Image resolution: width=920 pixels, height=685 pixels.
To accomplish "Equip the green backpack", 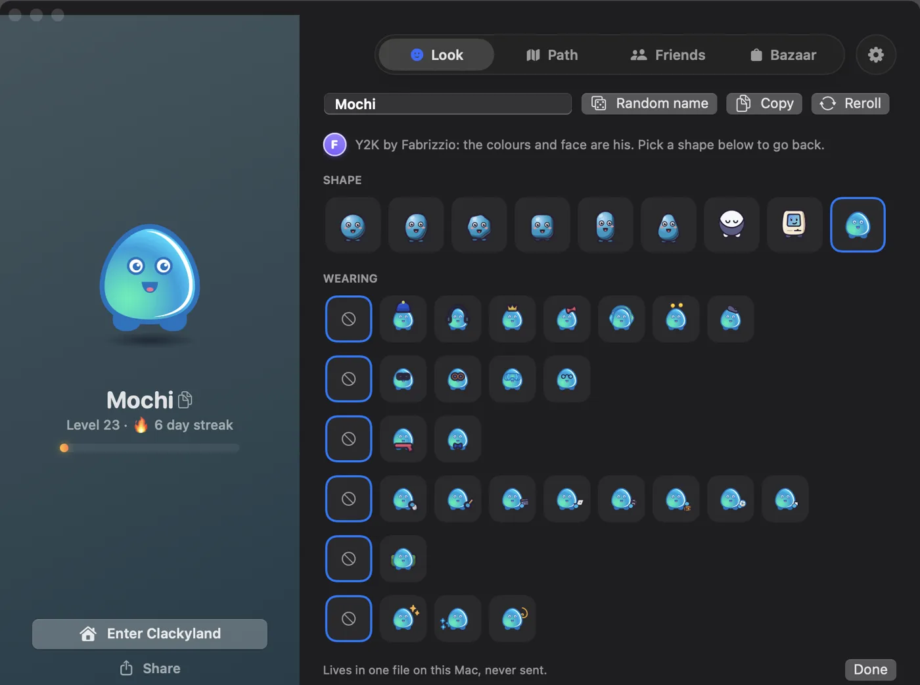I will [x=403, y=559].
